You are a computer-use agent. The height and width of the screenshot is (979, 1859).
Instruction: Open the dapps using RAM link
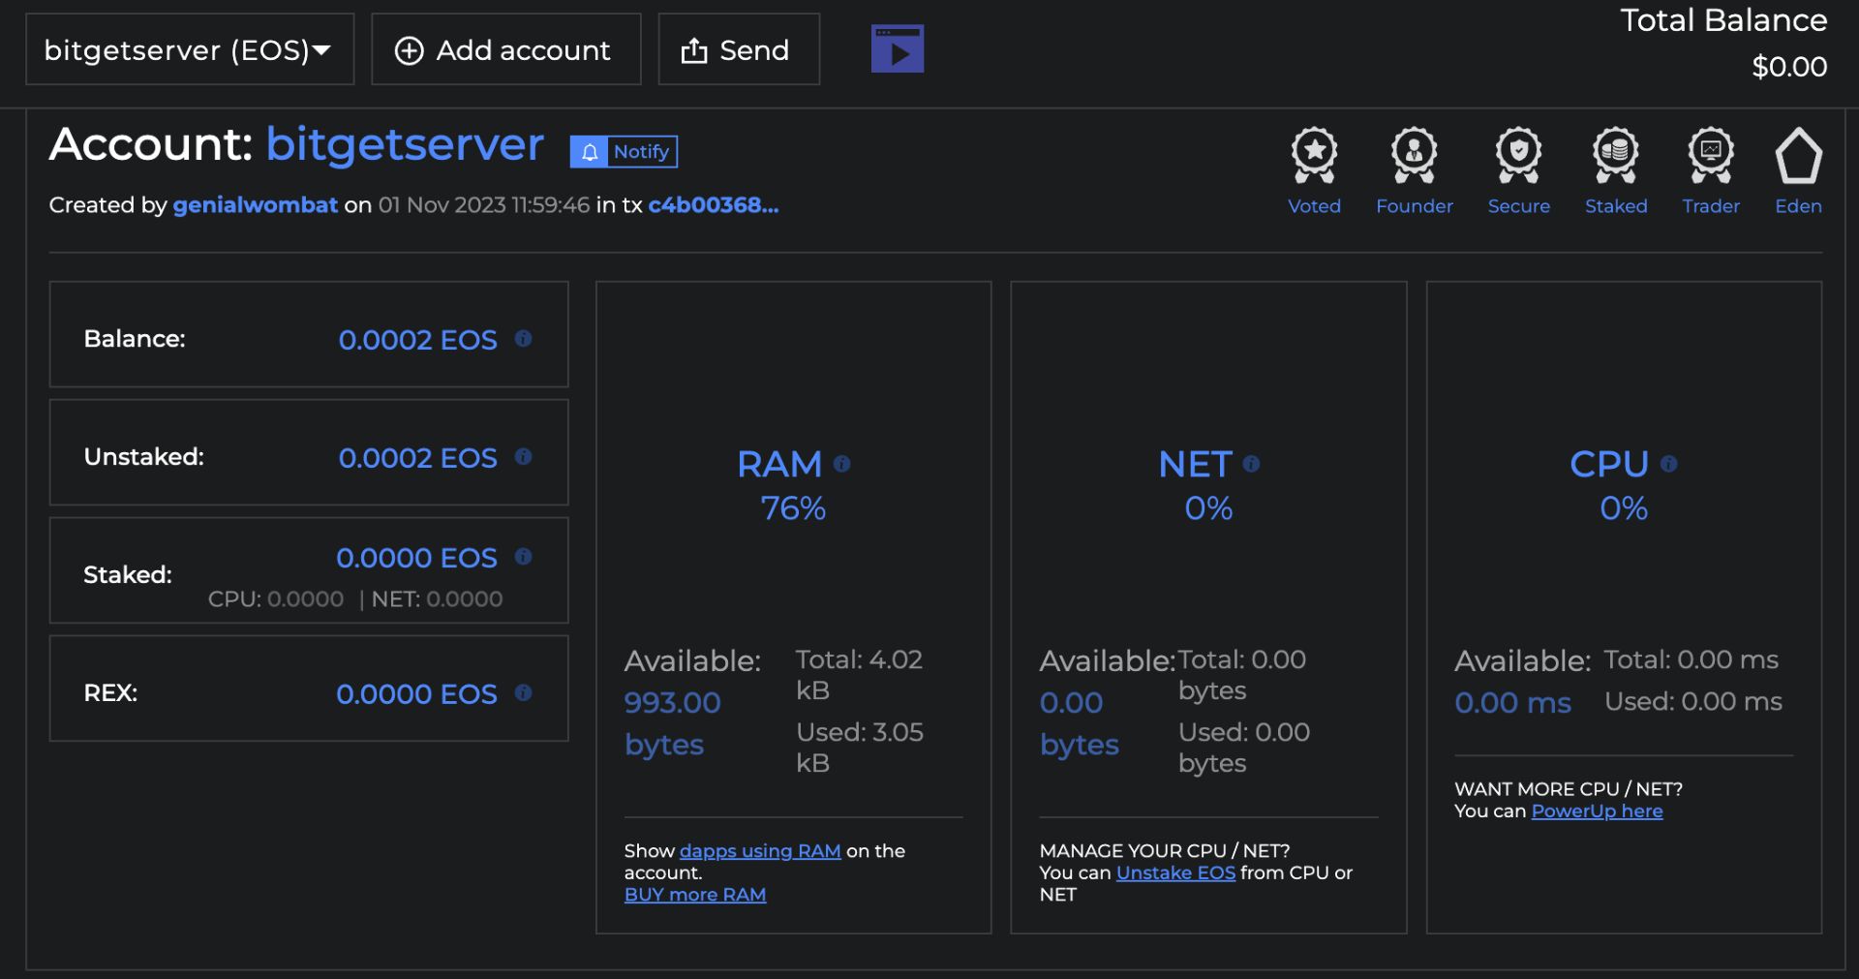(760, 850)
